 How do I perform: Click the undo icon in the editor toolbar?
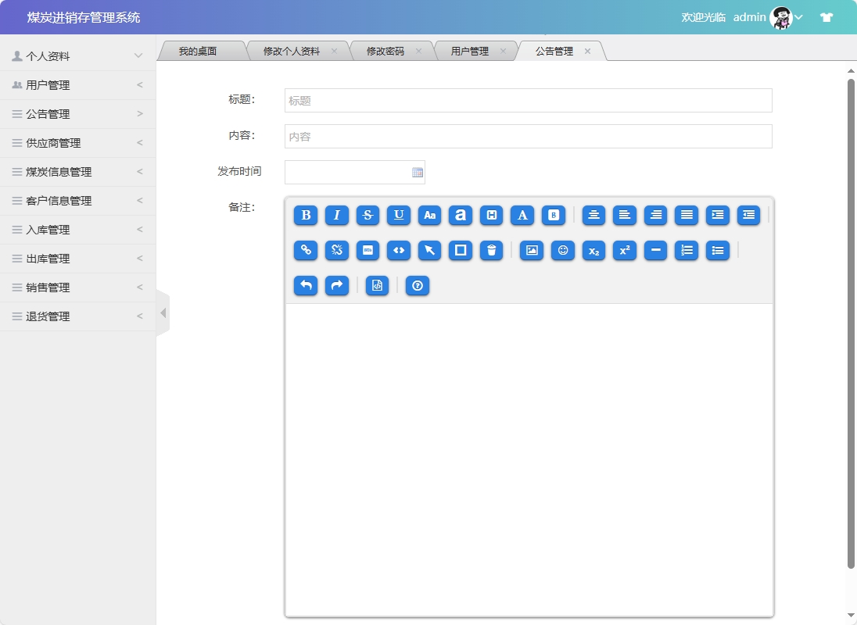[x=305, y=286]
